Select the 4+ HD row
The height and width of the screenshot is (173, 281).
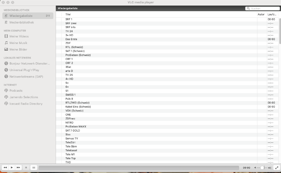pyautogui.click(x=167, y=79)
